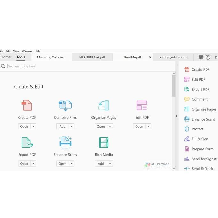Select the Enhance Scans icon in the main grid

click(65, 143)
